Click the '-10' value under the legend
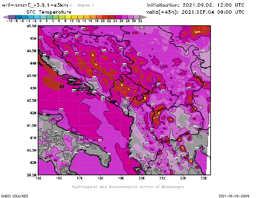 pos(9,21)
